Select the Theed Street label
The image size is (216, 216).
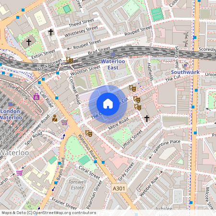pyautogui.click(x=82, y=23)
